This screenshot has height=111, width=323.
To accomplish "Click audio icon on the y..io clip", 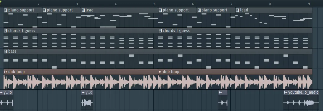I will 1,92.
